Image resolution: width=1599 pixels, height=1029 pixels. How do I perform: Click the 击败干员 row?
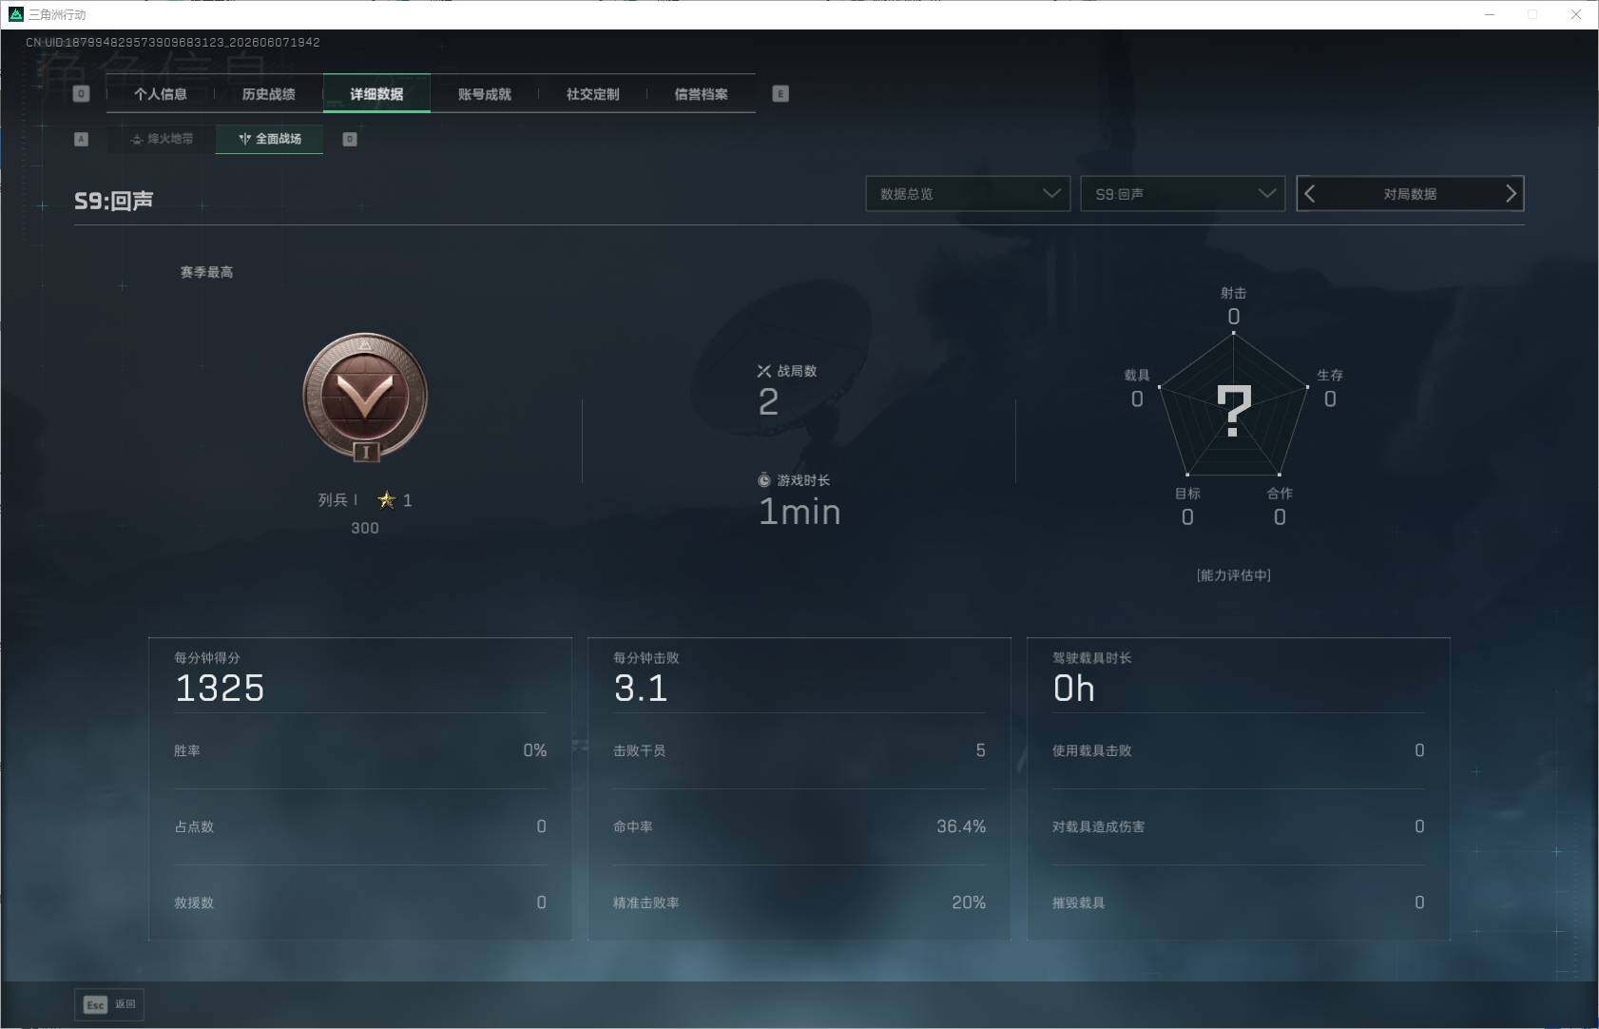click(799, 750)
